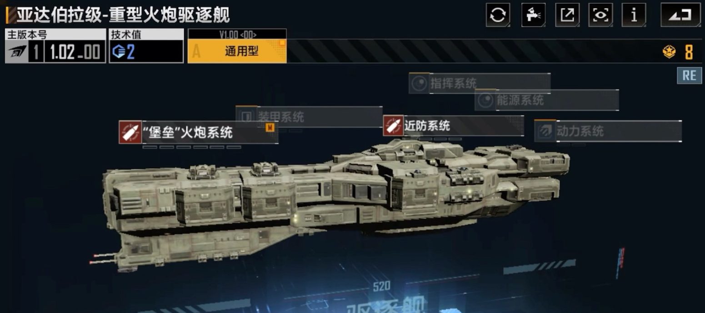This screenshot has width=705, height=313.
Task: Click the red shell icon of 近防系统
Action: (393, 126)
